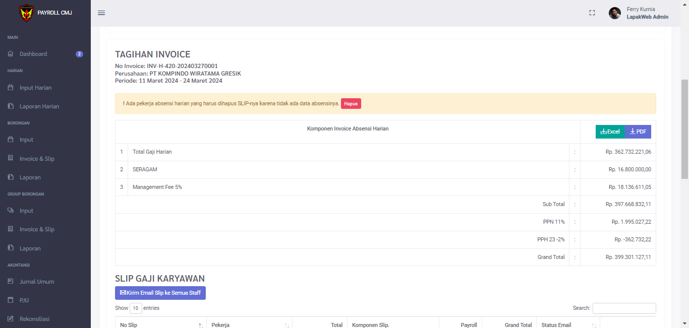
Task: Click the Rekonsiliasi edit icon
Action: 11,319
